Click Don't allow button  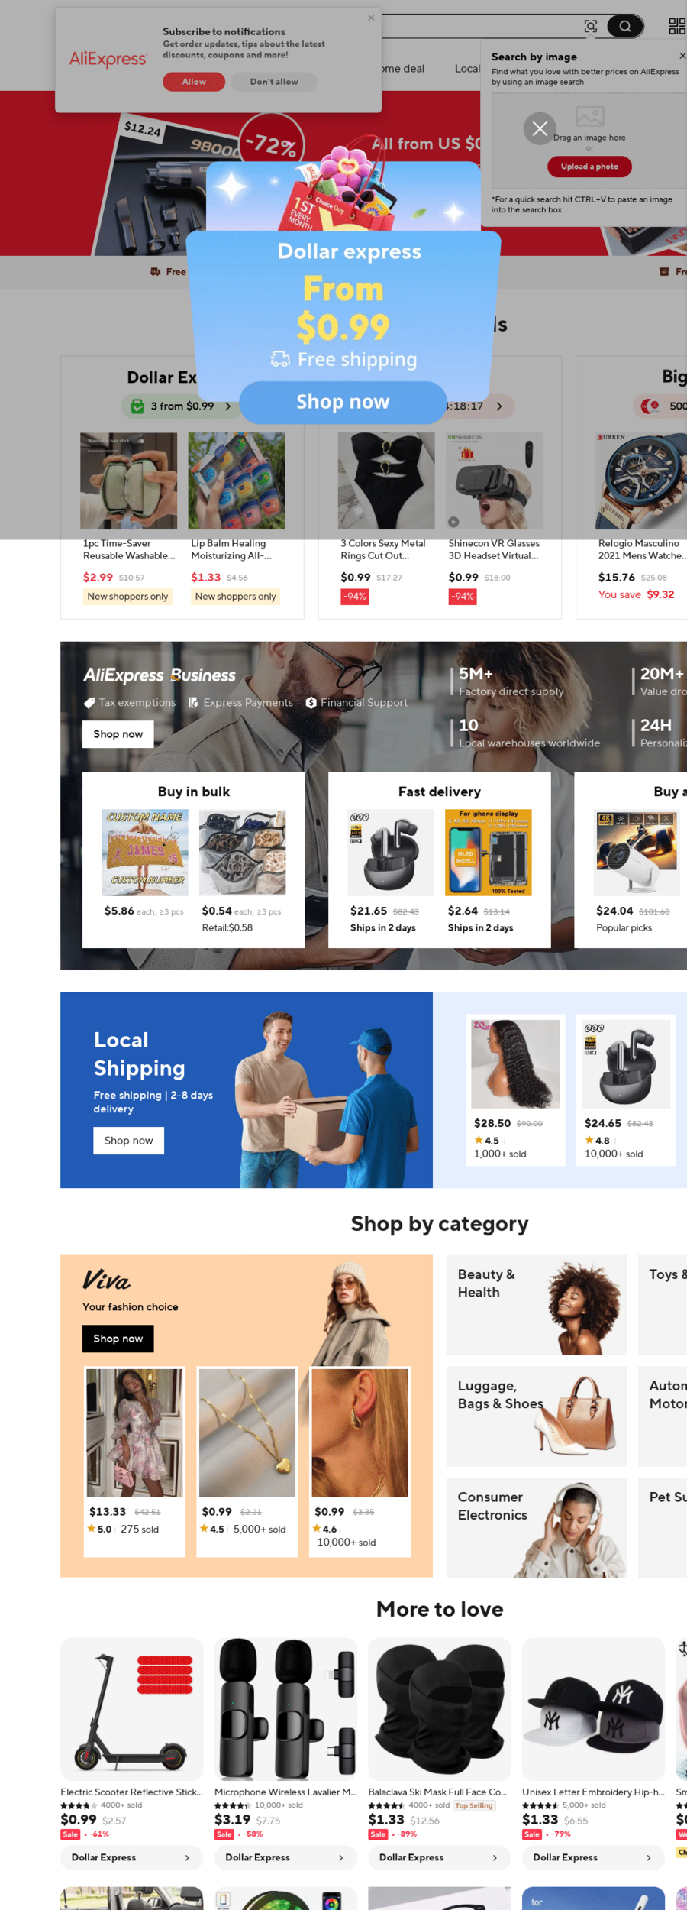pyautogui.click(x=274, y=82)
